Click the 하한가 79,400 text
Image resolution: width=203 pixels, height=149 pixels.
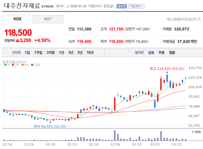click(x=136, y=41)
